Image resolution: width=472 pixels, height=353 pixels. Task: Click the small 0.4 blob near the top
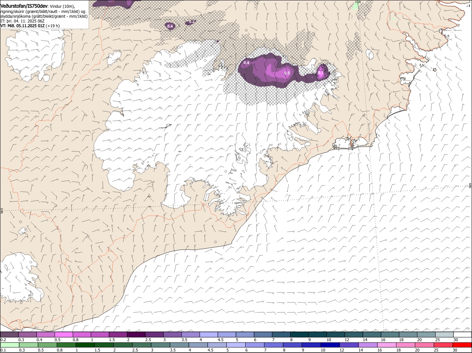170,26
